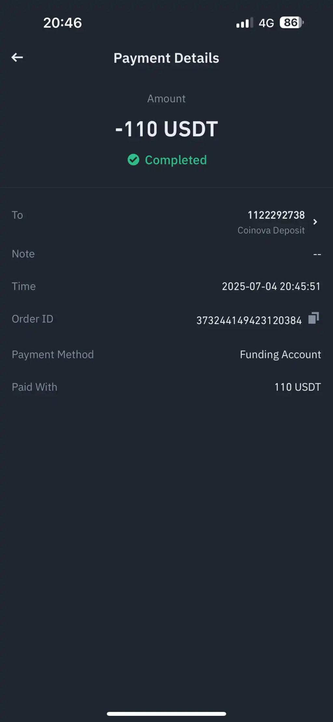333x722 pixels.
Task: Tap the empty Note value dashes
Action: pos(317,254)
